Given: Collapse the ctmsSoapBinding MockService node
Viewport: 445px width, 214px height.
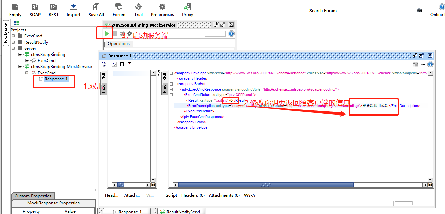Looking at the screenshot, I should (x=20, y=66).
